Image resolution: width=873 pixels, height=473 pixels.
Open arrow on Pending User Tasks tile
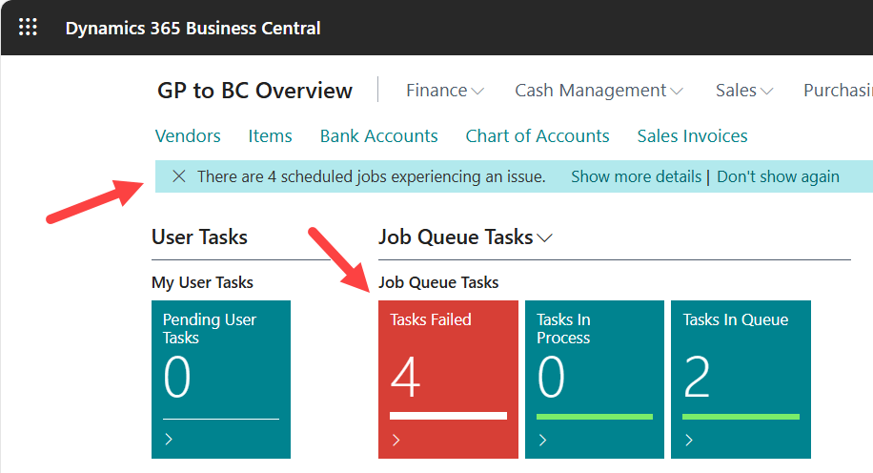(169, 440)
